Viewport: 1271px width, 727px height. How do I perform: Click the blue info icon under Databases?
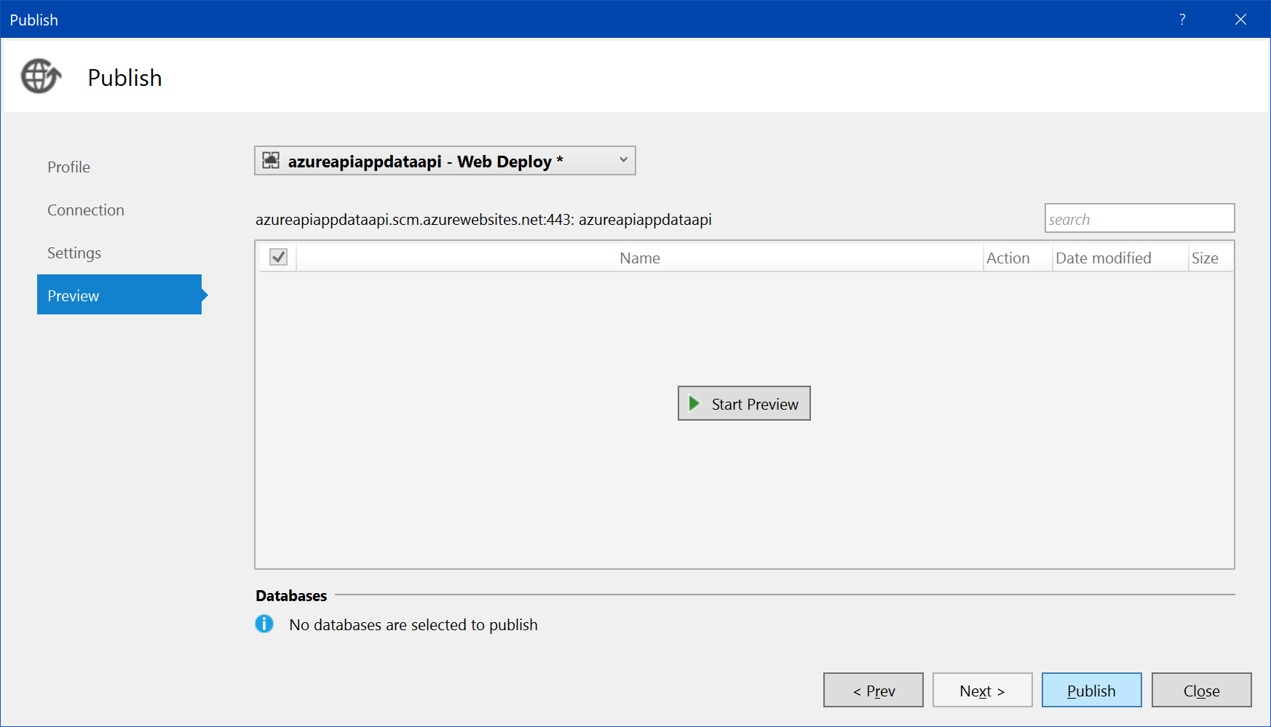[264, 624]
